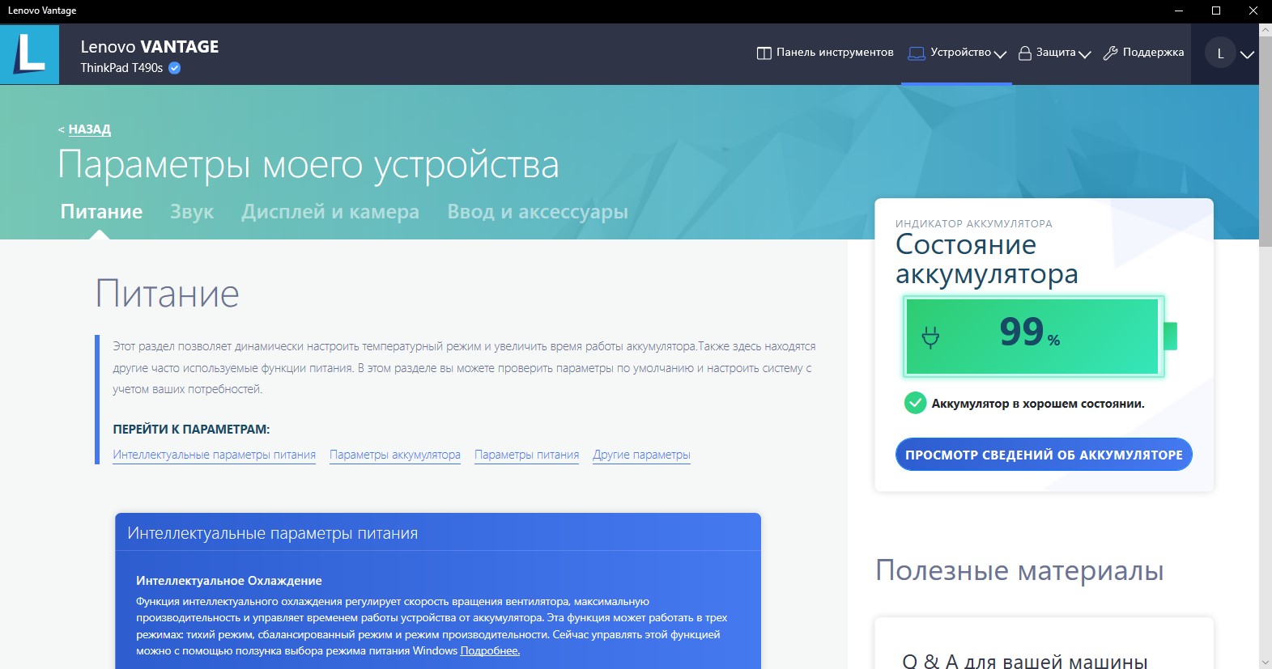Click the green battery health checkmark icon
Image resolution: width=1272 pixels, height=669 pixels.
915,403
